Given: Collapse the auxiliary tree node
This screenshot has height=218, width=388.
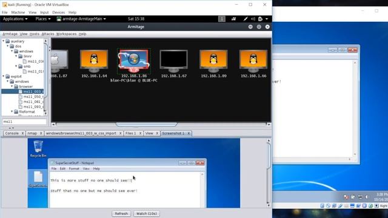Looking at the screenshot, I should tap(4, 41).
